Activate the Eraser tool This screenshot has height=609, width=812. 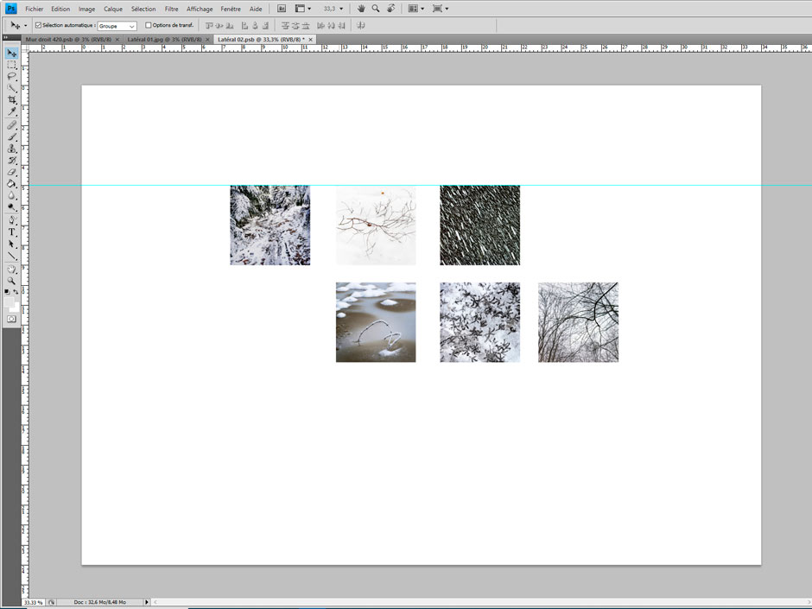coord(12,172)
